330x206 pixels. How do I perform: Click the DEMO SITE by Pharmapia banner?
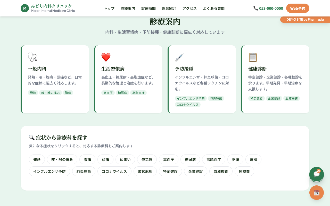305,19
